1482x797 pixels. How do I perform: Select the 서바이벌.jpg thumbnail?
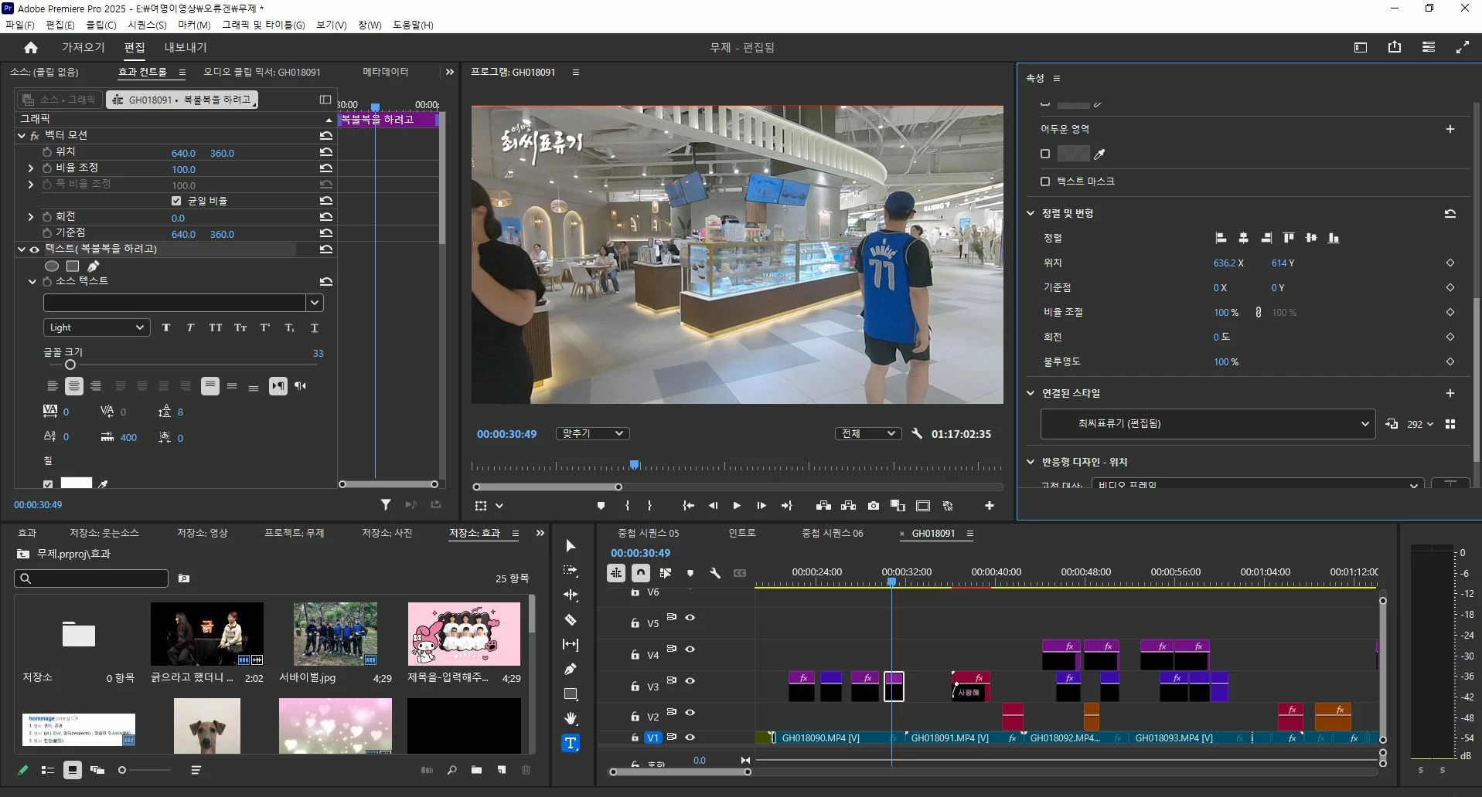[336, 634]
